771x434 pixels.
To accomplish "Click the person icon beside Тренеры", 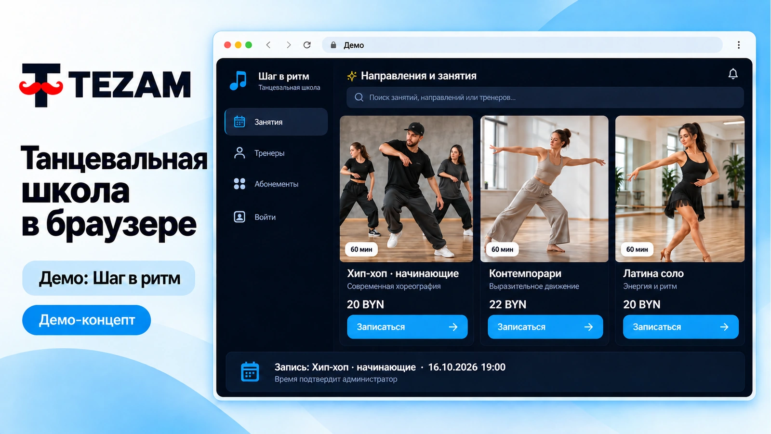I will coord(239,153).
